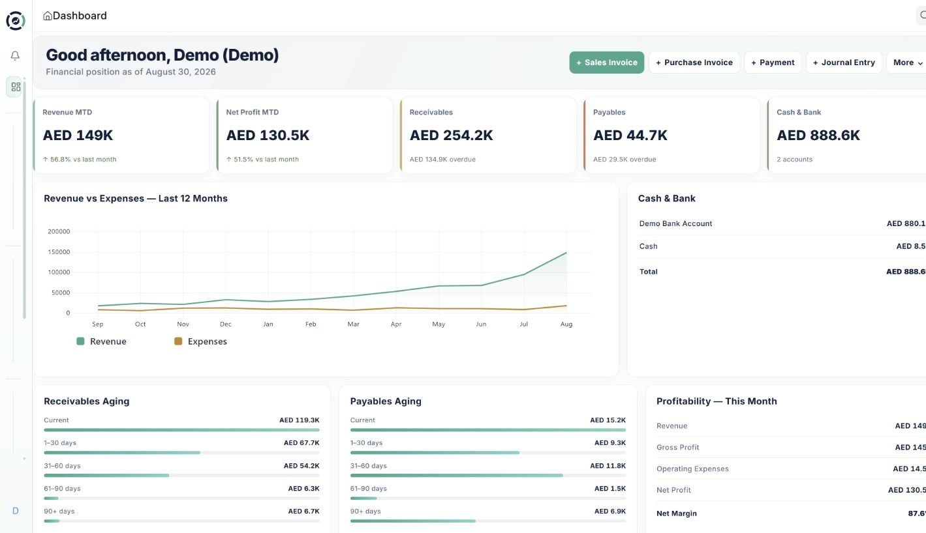This screenshot has height=533, width=926.
Task: Click 'AED 11.8K' in Payables Aging
Action: point(608,466)
